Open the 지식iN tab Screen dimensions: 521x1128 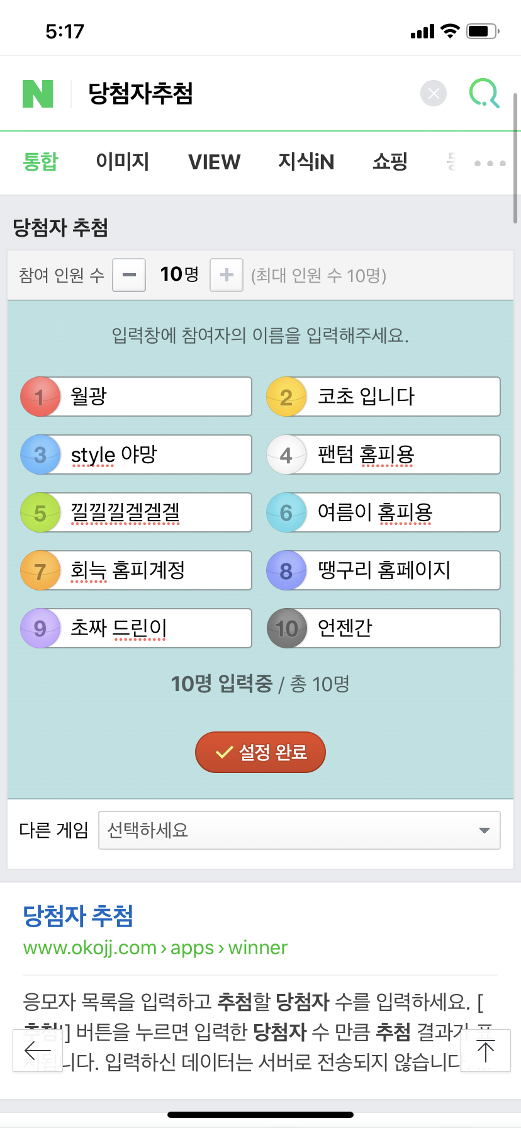click(306, 162)
